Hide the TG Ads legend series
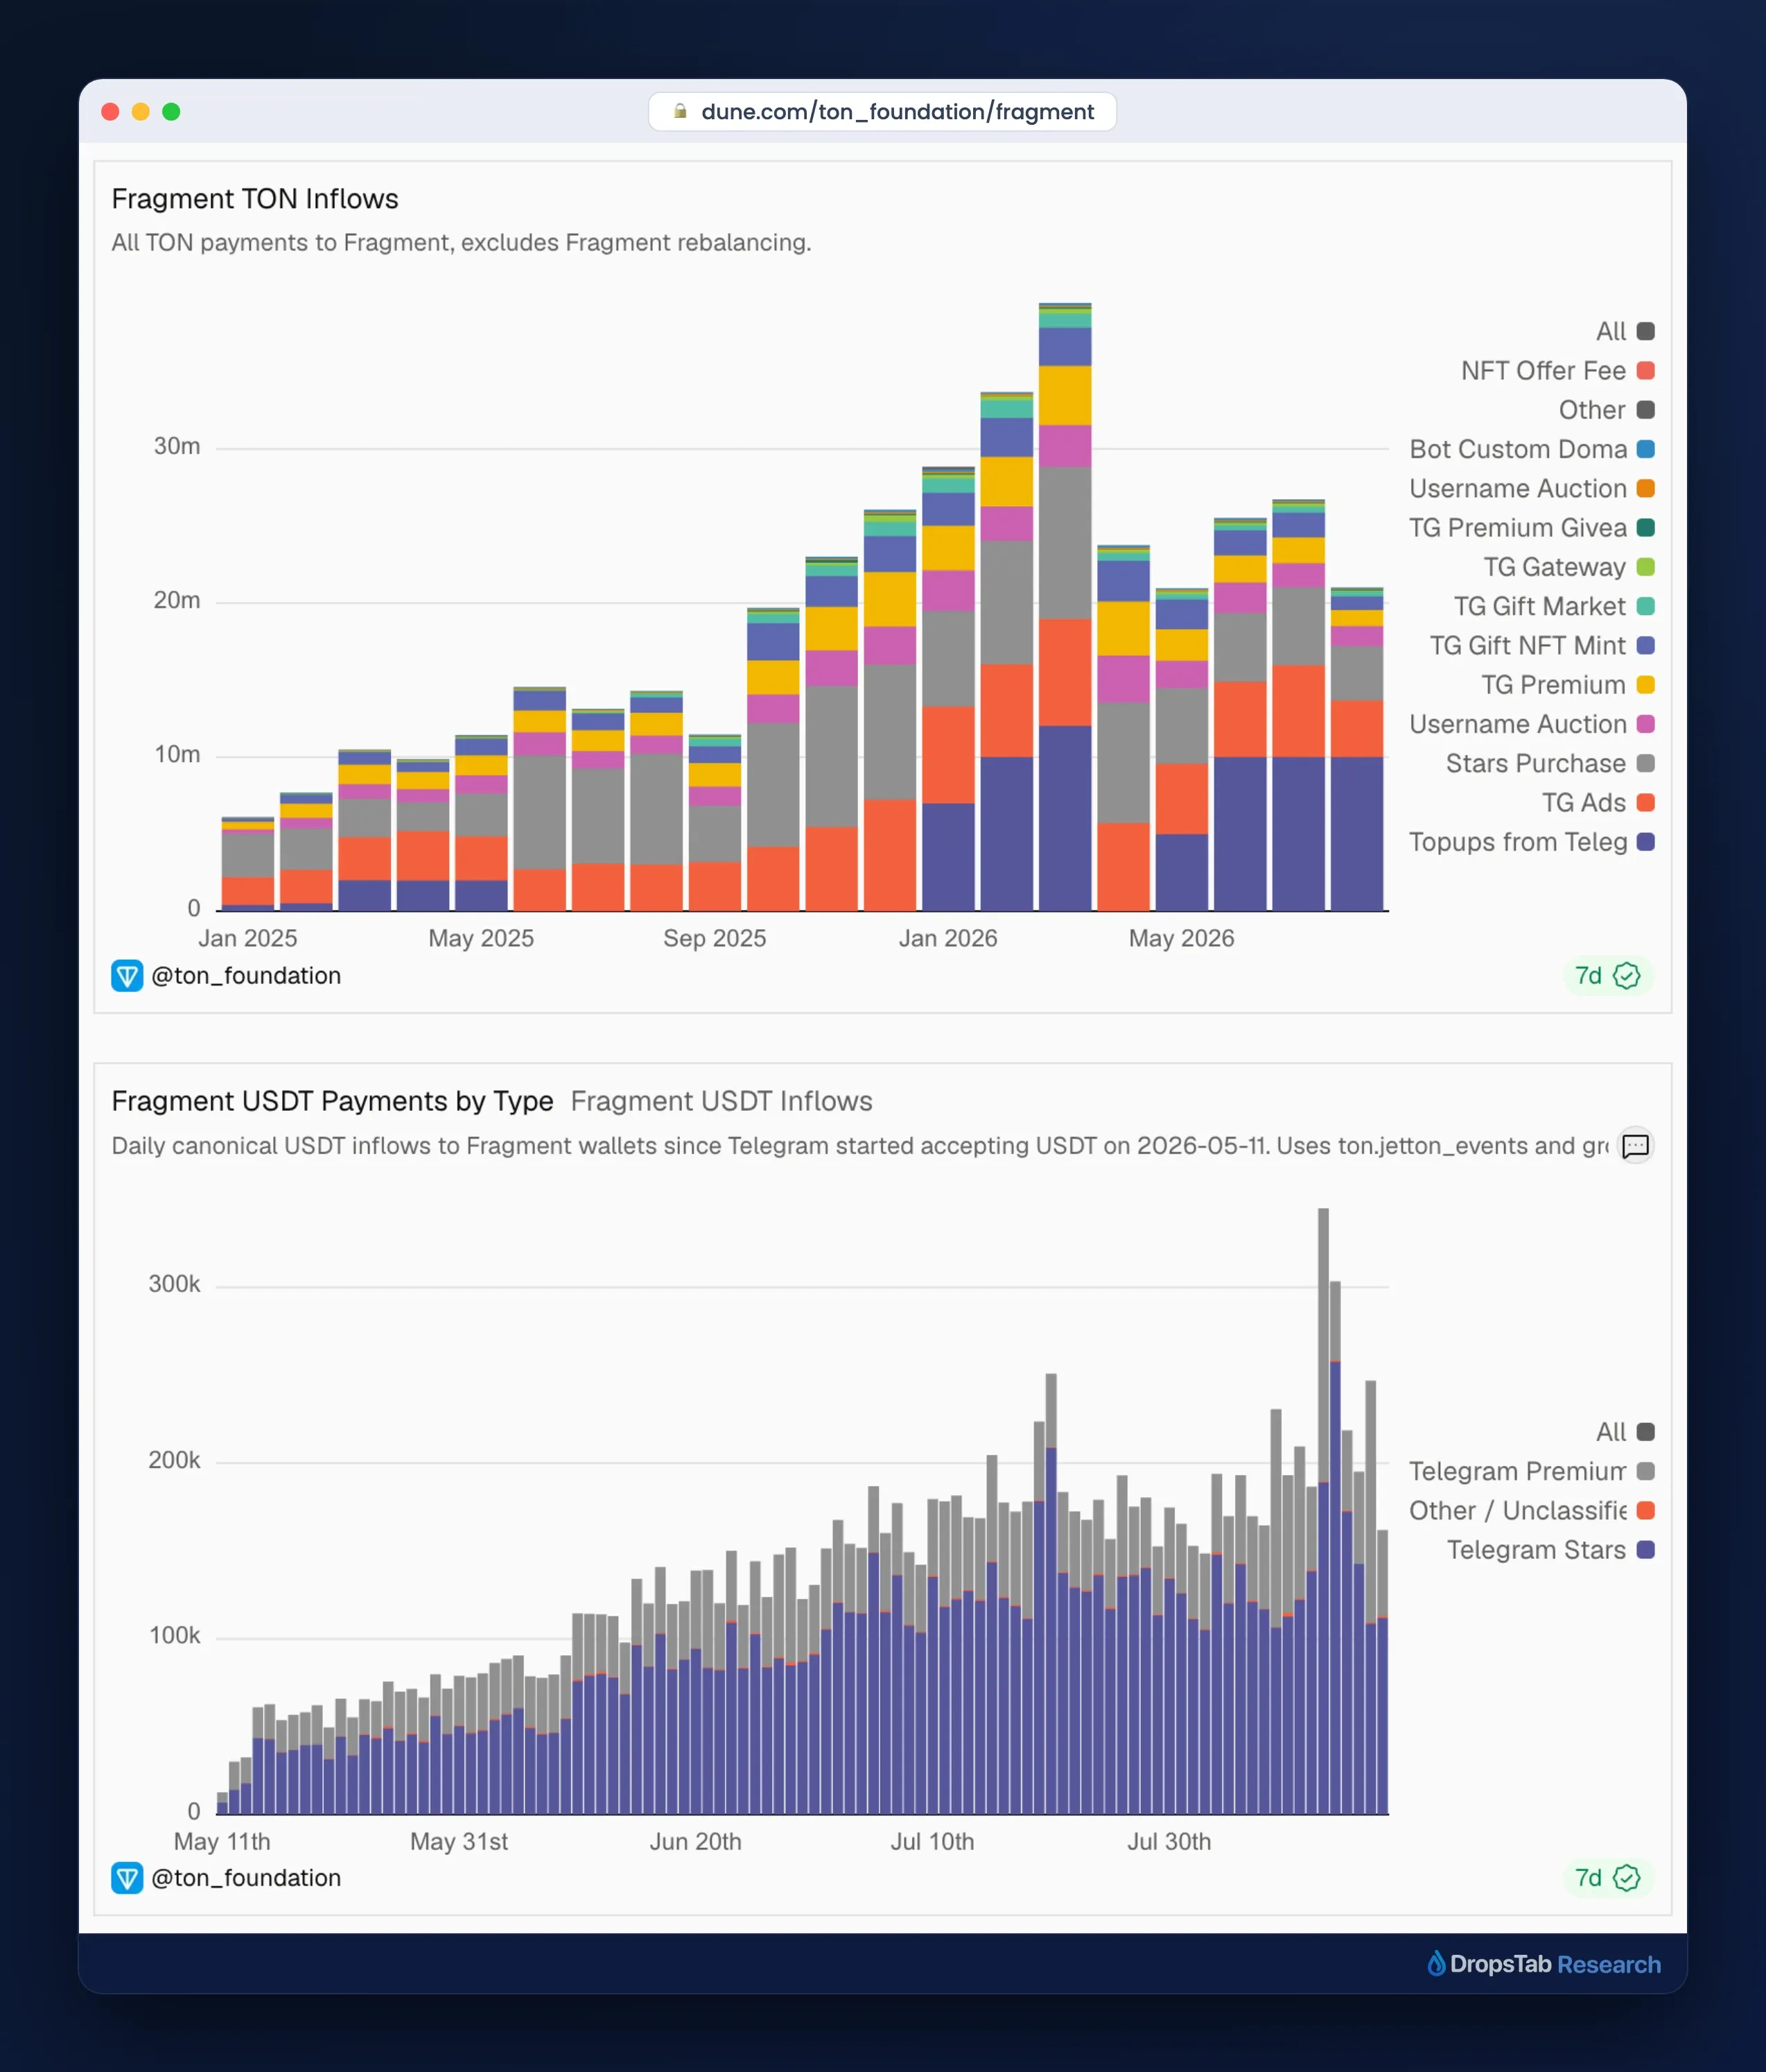The image size is (1766, 2072). pos(1597,803)
